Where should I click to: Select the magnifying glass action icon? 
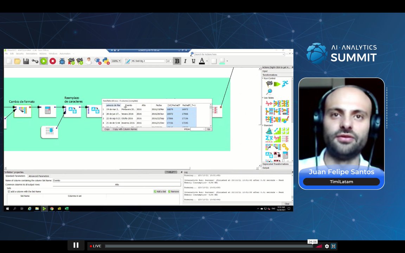pyautogui.click(x=269, y=92)
